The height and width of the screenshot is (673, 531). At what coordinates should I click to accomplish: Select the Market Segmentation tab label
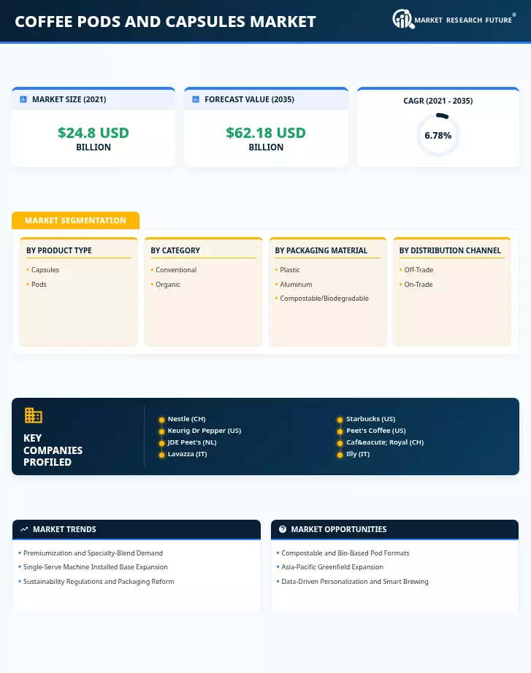pos(75,220)
